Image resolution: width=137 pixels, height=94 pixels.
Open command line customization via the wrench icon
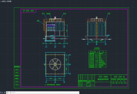[x=4, y=93]
